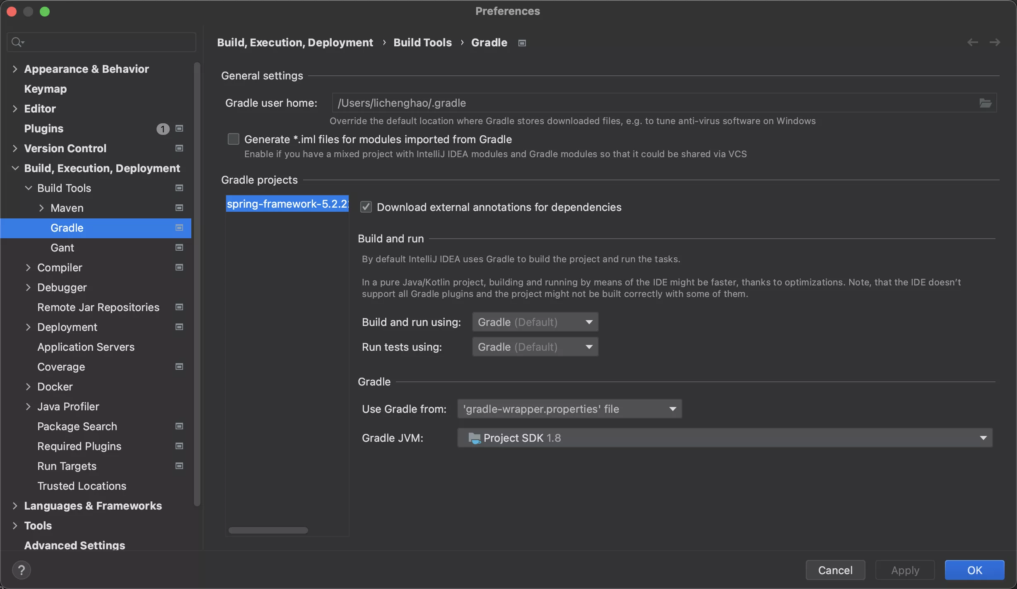1017x589 pixels.
Task: Click the Plugins update count badge
Action: [x=163, y=129]
